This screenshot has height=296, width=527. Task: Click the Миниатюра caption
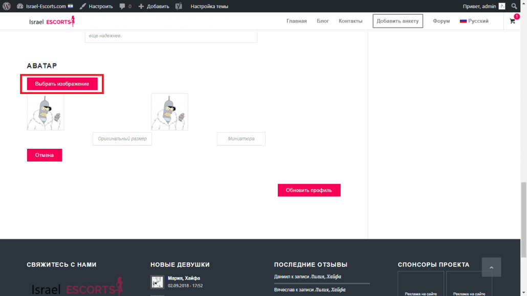(241, 139)
